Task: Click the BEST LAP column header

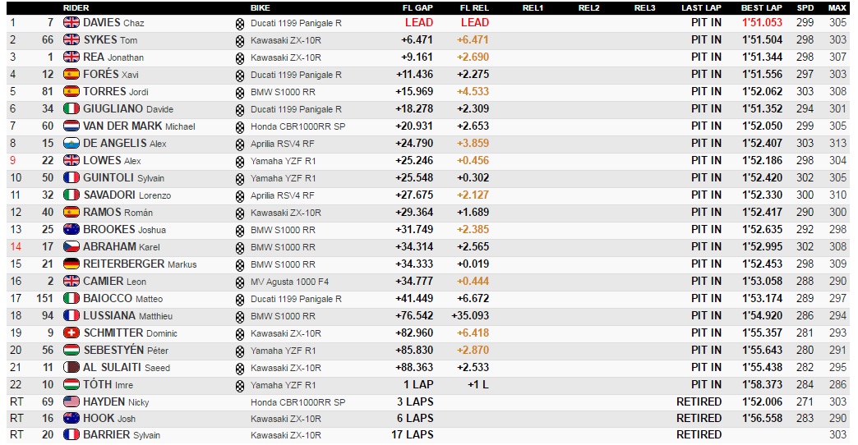Action: pos(762,7)
